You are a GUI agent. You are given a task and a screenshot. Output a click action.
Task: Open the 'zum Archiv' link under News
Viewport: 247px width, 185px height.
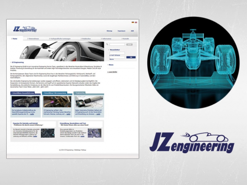point(112,72)
